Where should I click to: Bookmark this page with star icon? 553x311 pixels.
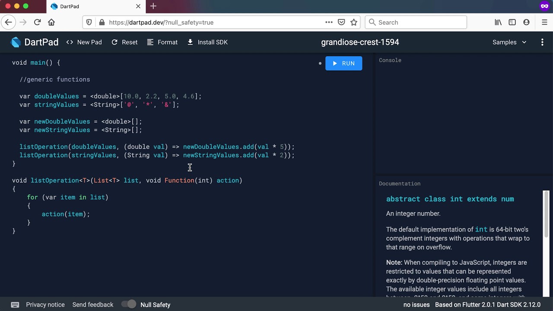(354, 22)
